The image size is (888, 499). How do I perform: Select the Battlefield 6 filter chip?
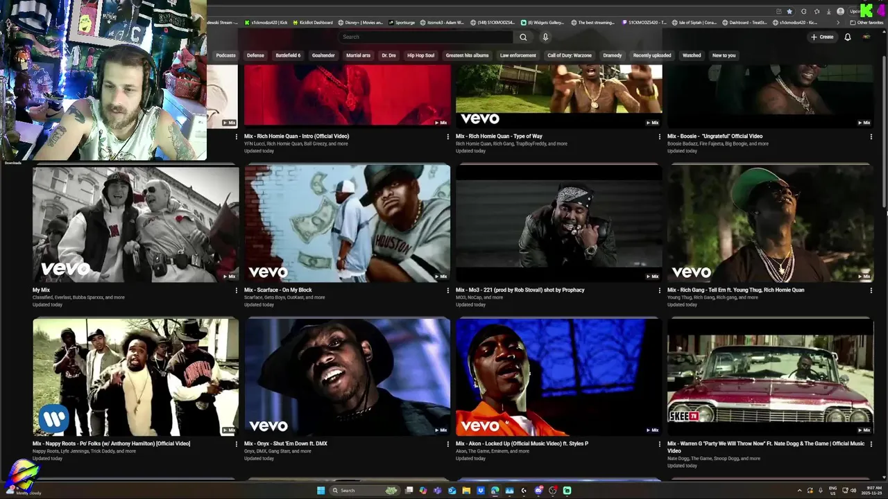(x=288, y=55)
